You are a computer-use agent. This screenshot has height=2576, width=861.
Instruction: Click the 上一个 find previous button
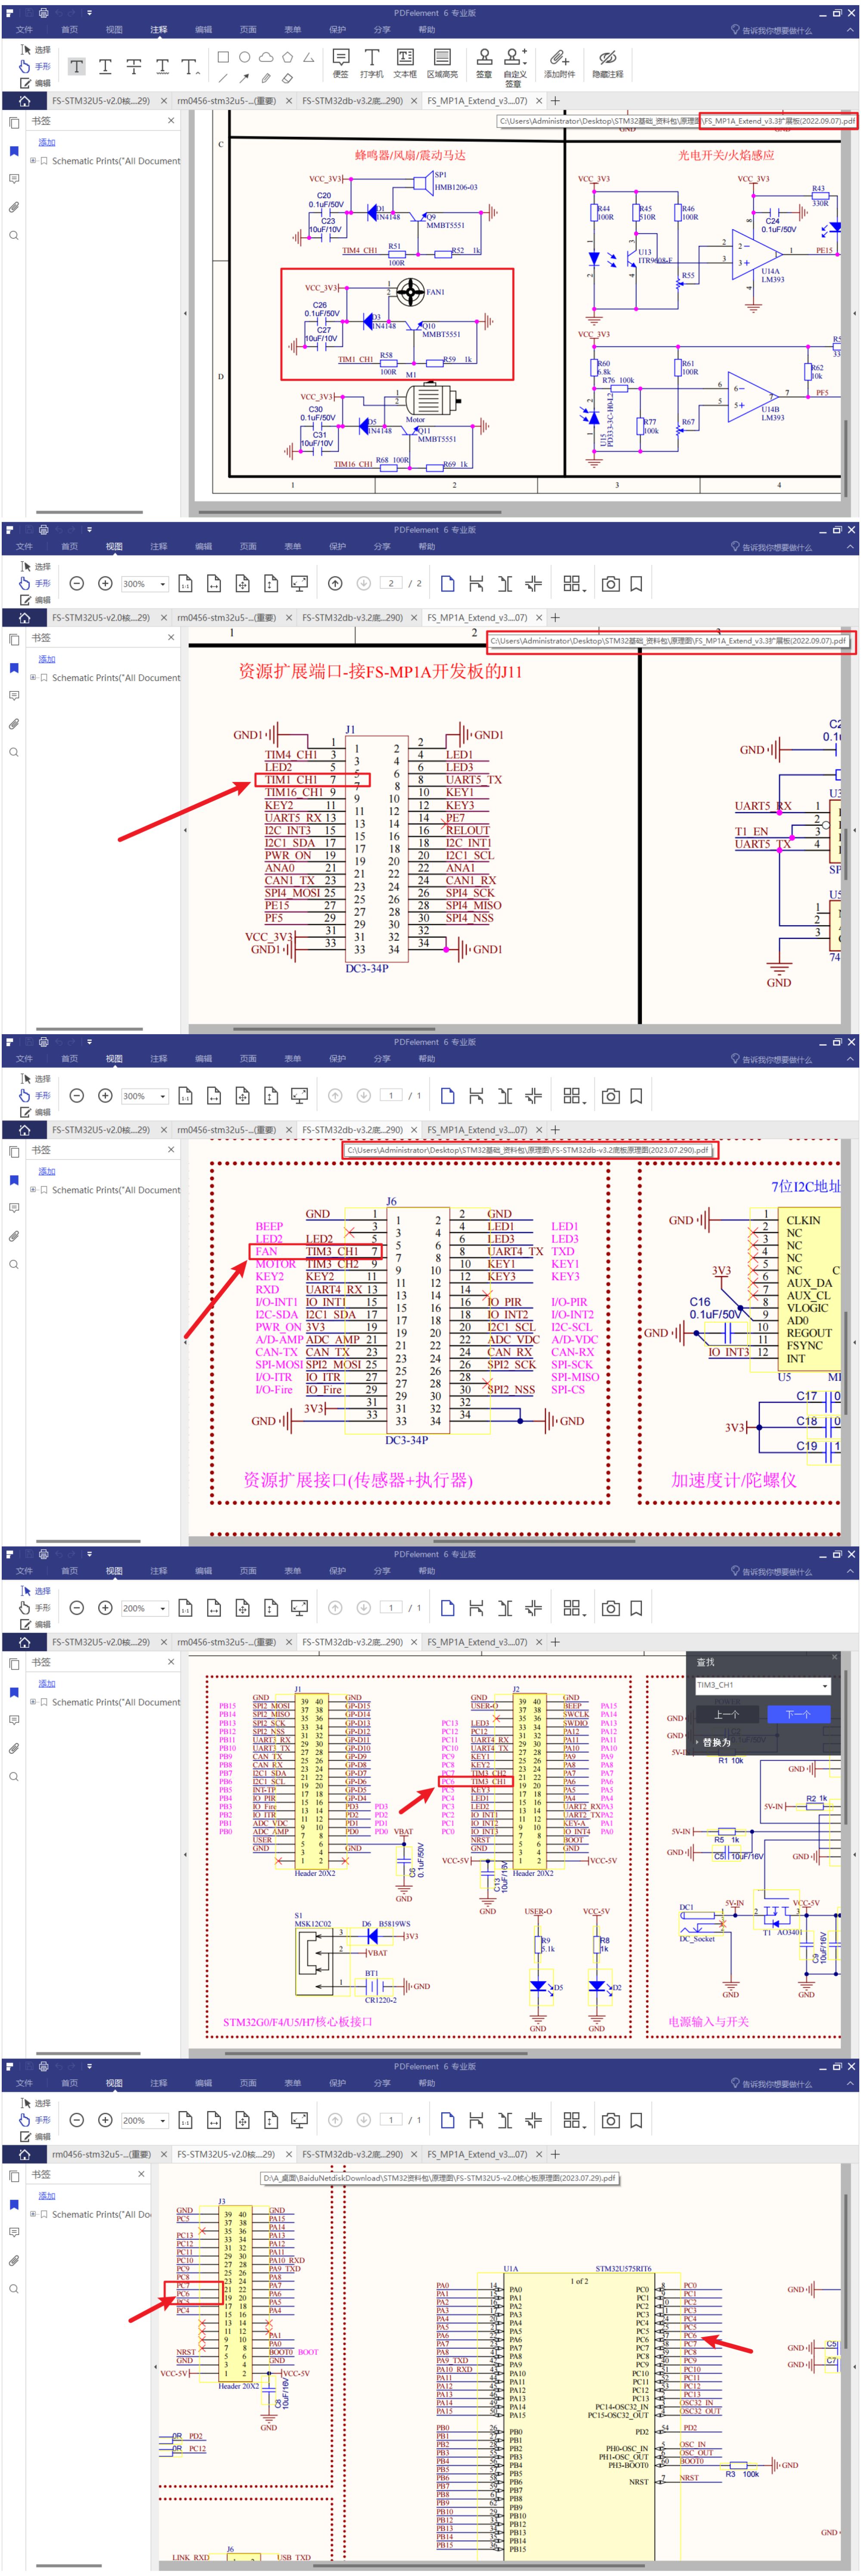tap(727, 1714)
